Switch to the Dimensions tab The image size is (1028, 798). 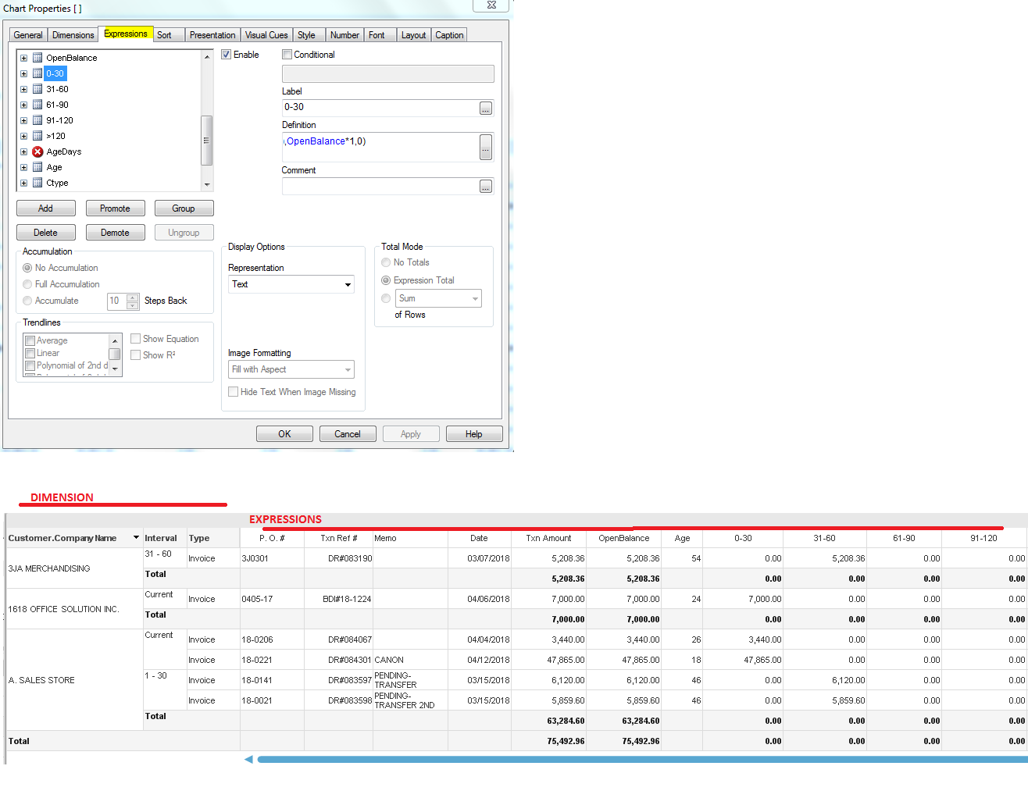(x=73, y=35)
